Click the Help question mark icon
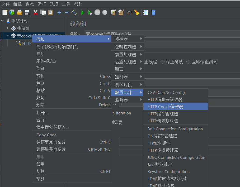The width and height of the screenshot is (240, 187). coord(153,12)
